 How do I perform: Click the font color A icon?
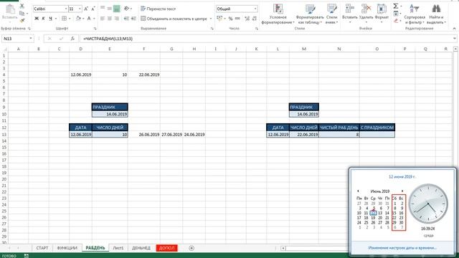89,19
